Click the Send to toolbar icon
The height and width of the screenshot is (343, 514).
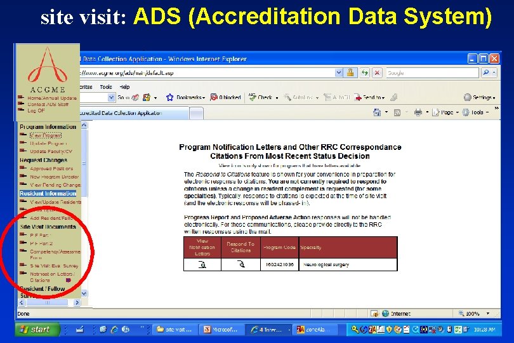click(x=358, y=97)
